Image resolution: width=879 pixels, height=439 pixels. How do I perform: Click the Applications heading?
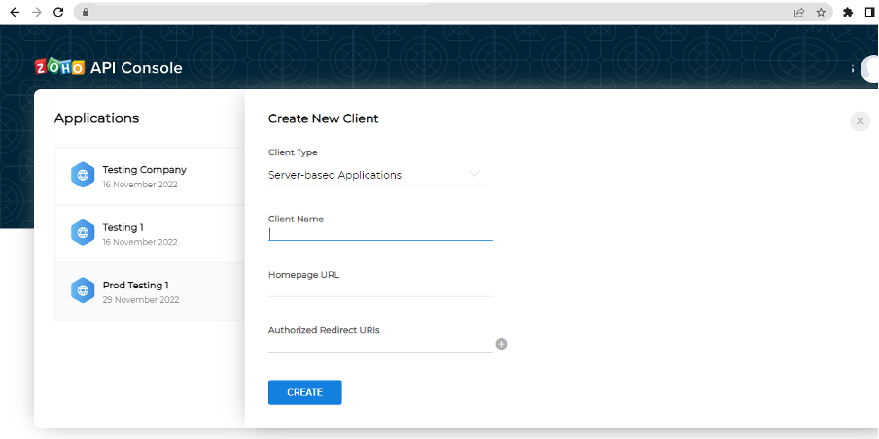96,118
